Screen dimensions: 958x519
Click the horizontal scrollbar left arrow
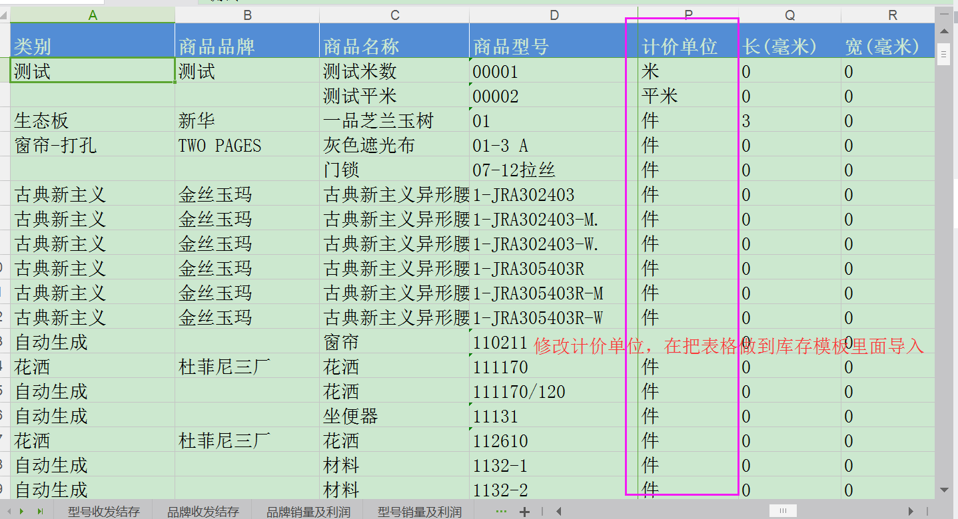coord(558,512)
